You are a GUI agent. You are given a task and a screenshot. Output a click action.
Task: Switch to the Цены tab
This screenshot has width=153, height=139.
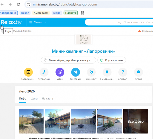click(34, 99)
